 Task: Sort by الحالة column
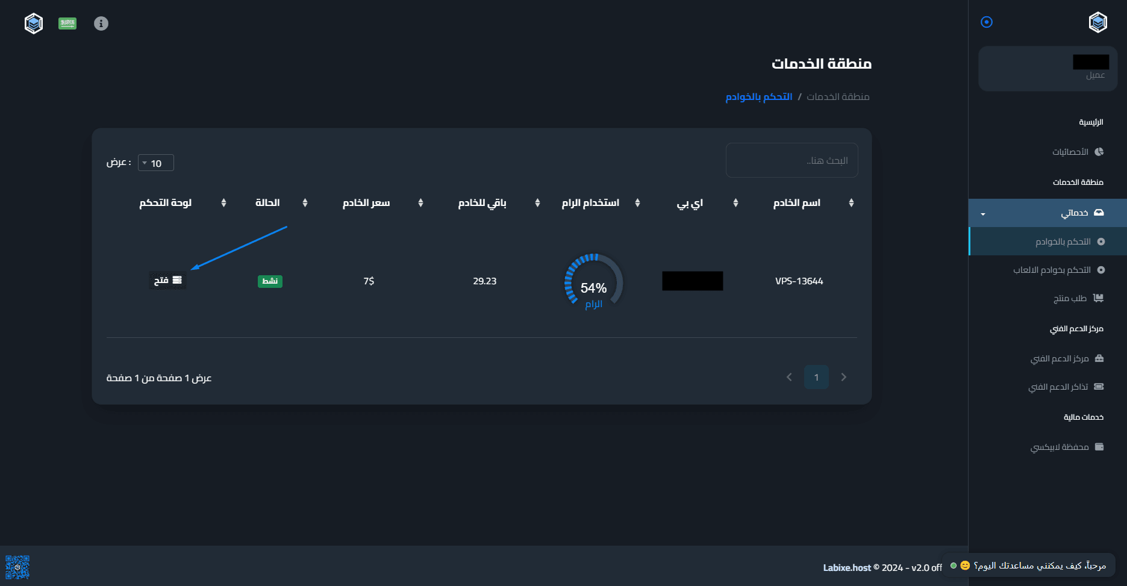[x=267, y=203]
